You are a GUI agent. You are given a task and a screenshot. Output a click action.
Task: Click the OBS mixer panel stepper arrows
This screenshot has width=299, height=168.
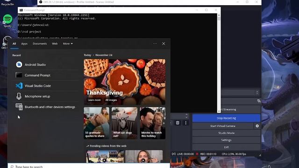(257, 92)
